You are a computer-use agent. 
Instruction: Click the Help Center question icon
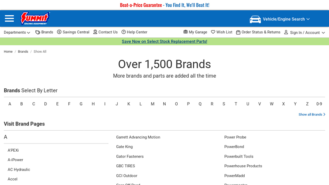124,32
